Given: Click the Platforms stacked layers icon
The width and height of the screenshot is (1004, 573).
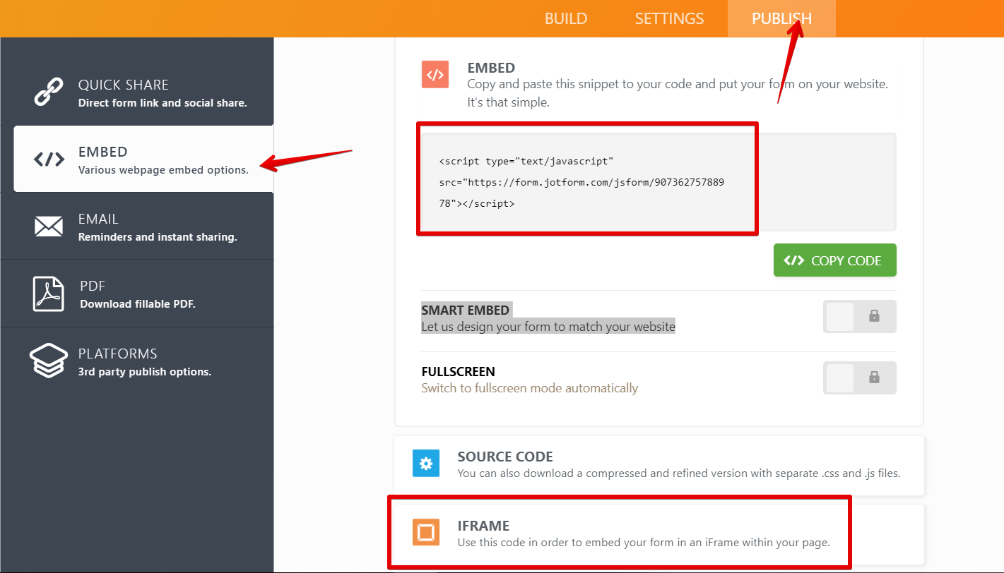Looking at the screenshot, I should [x=49, y=361].
